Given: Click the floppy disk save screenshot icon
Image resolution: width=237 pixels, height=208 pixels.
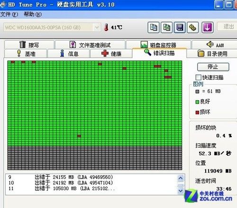Looking at the screenshot, I should click(x=180, y=28).
